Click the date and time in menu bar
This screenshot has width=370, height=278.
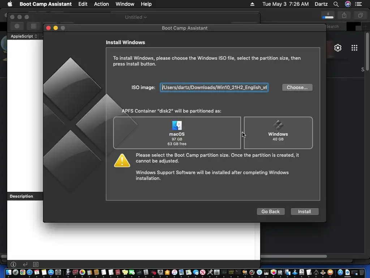pyautogui.click(x=285, y=4)
